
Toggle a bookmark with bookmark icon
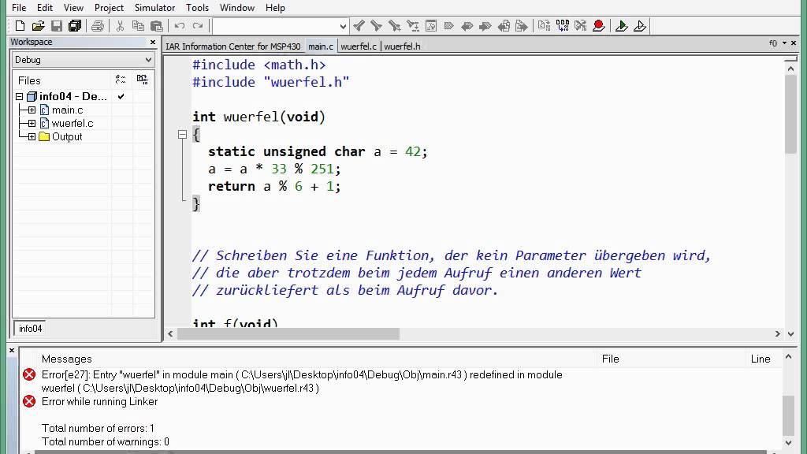(448, 26)
